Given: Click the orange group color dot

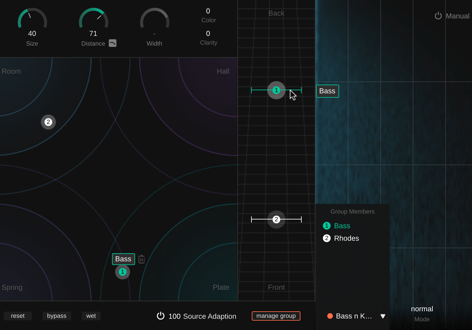Looking at the screenshot, I should (330, 316).
